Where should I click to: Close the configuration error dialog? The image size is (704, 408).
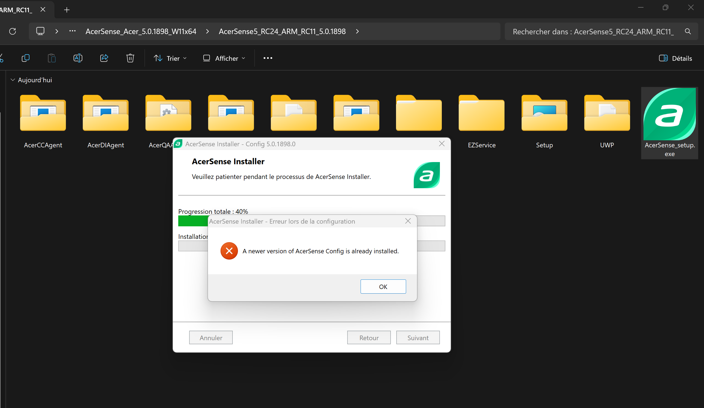(x=408, y=221)
